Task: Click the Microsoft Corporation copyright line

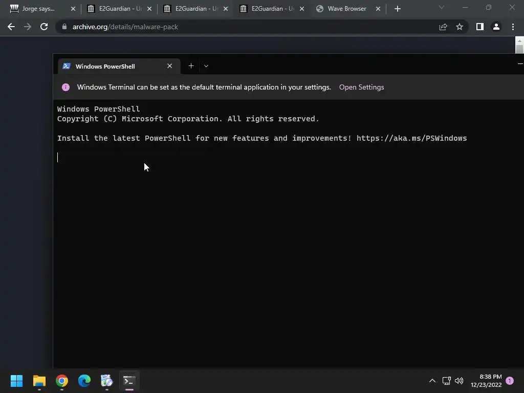Action: click(x=188, y=119)
